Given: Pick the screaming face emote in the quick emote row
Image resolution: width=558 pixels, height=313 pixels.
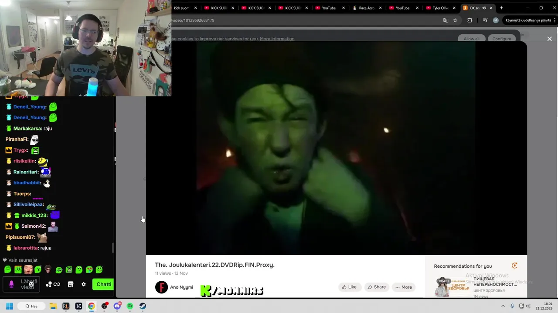Looking at the screenshot, I should [x=28, y=270].
